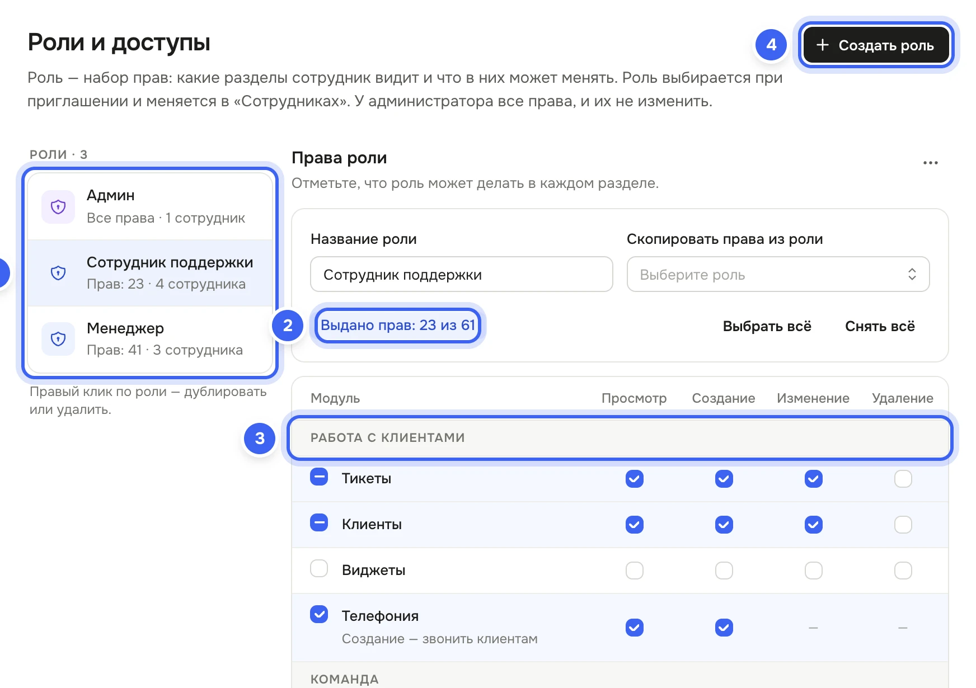Click the Роли и доступы page heading
976x688 pixels.
(x=119, y=43)
